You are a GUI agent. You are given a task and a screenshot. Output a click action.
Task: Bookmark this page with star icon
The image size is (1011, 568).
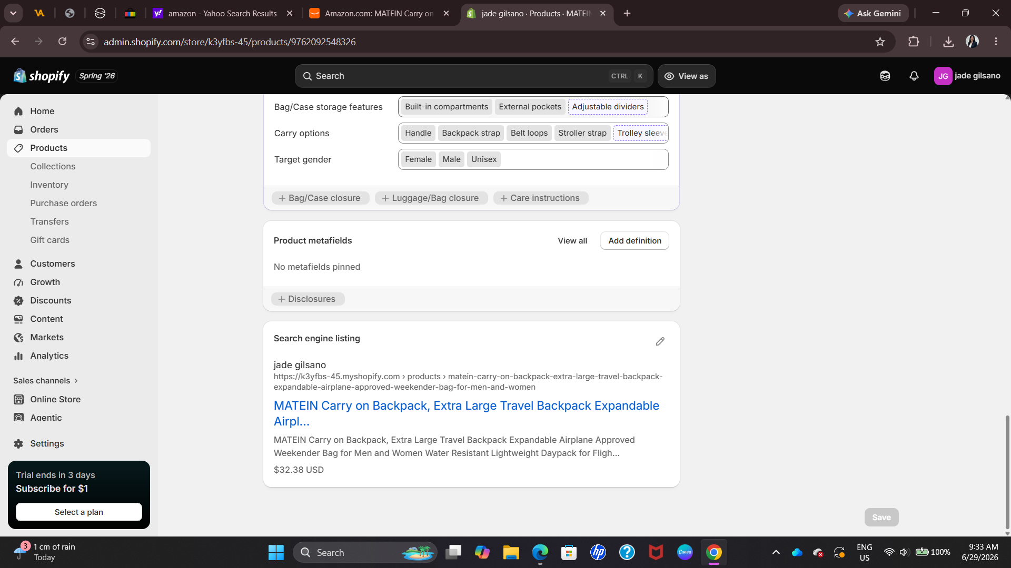pyautogui.click(x=880, y=42)
